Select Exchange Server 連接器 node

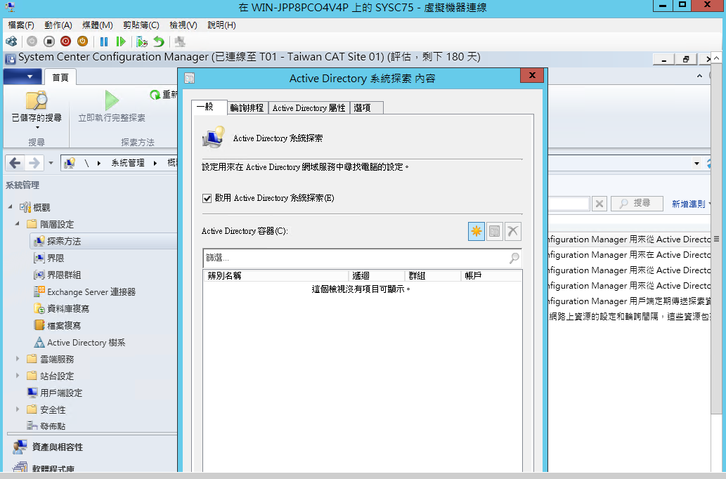point(91,292)
